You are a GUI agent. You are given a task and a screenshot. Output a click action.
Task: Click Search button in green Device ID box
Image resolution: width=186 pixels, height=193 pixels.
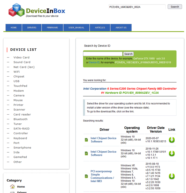tap(128, 54)
